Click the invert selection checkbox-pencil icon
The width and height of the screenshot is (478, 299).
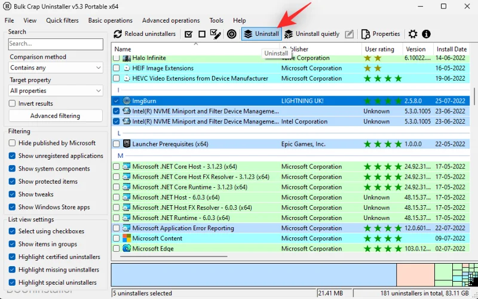(216, 34)
